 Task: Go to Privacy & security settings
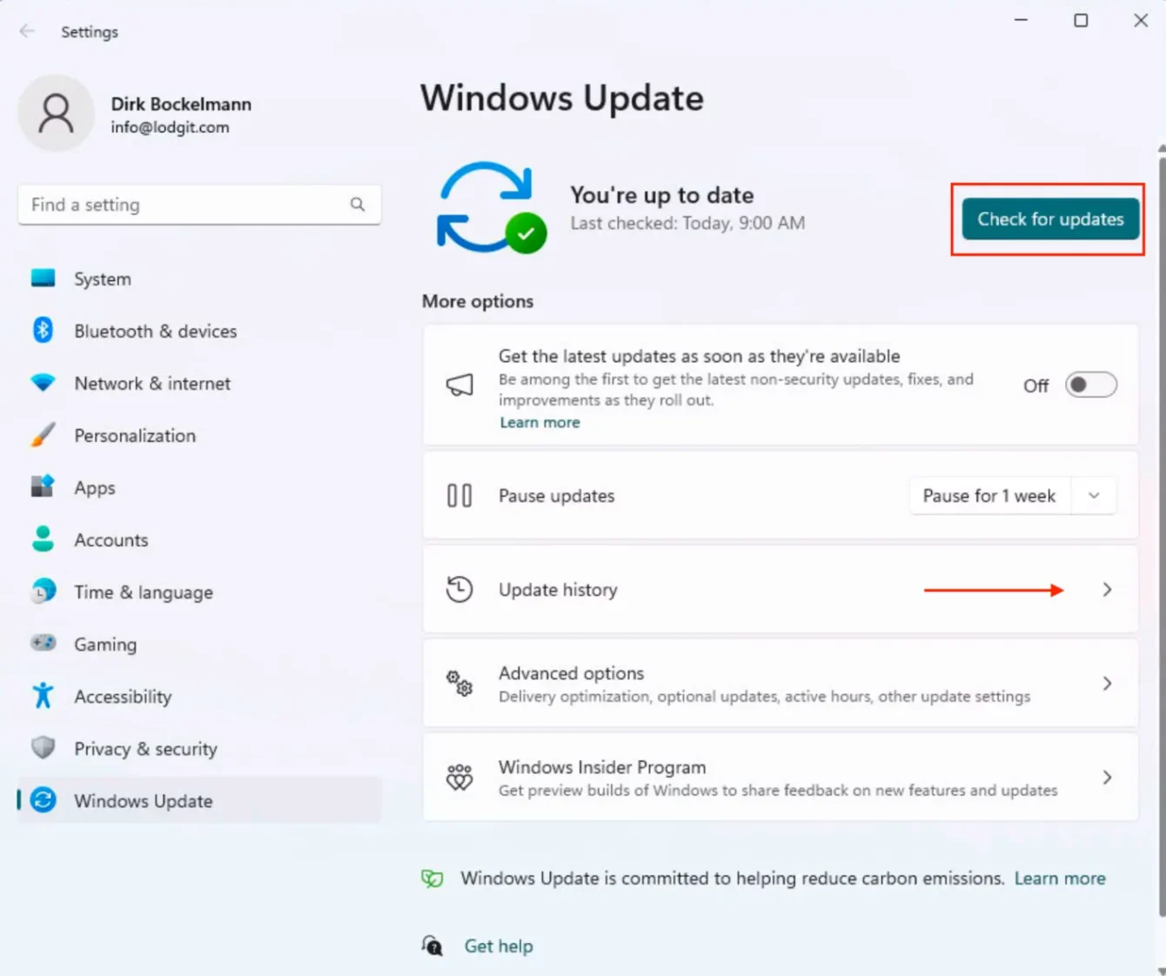199,748
